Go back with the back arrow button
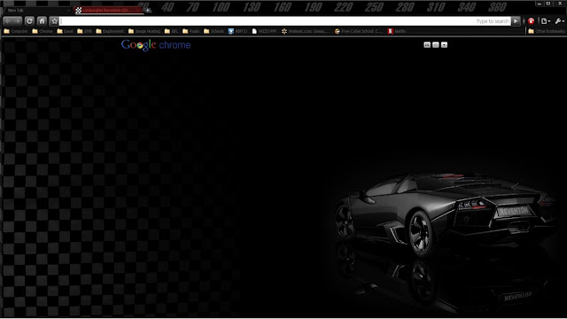 click(x=8, y=21)
